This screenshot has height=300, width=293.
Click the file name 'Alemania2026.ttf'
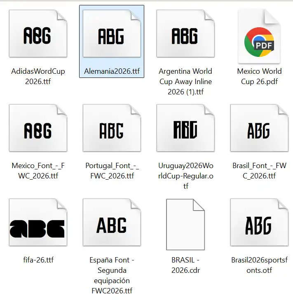coord(112,71)
